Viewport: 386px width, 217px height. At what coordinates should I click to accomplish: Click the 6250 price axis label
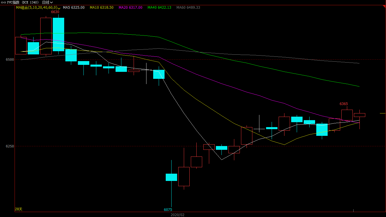(x=10, y=146)
